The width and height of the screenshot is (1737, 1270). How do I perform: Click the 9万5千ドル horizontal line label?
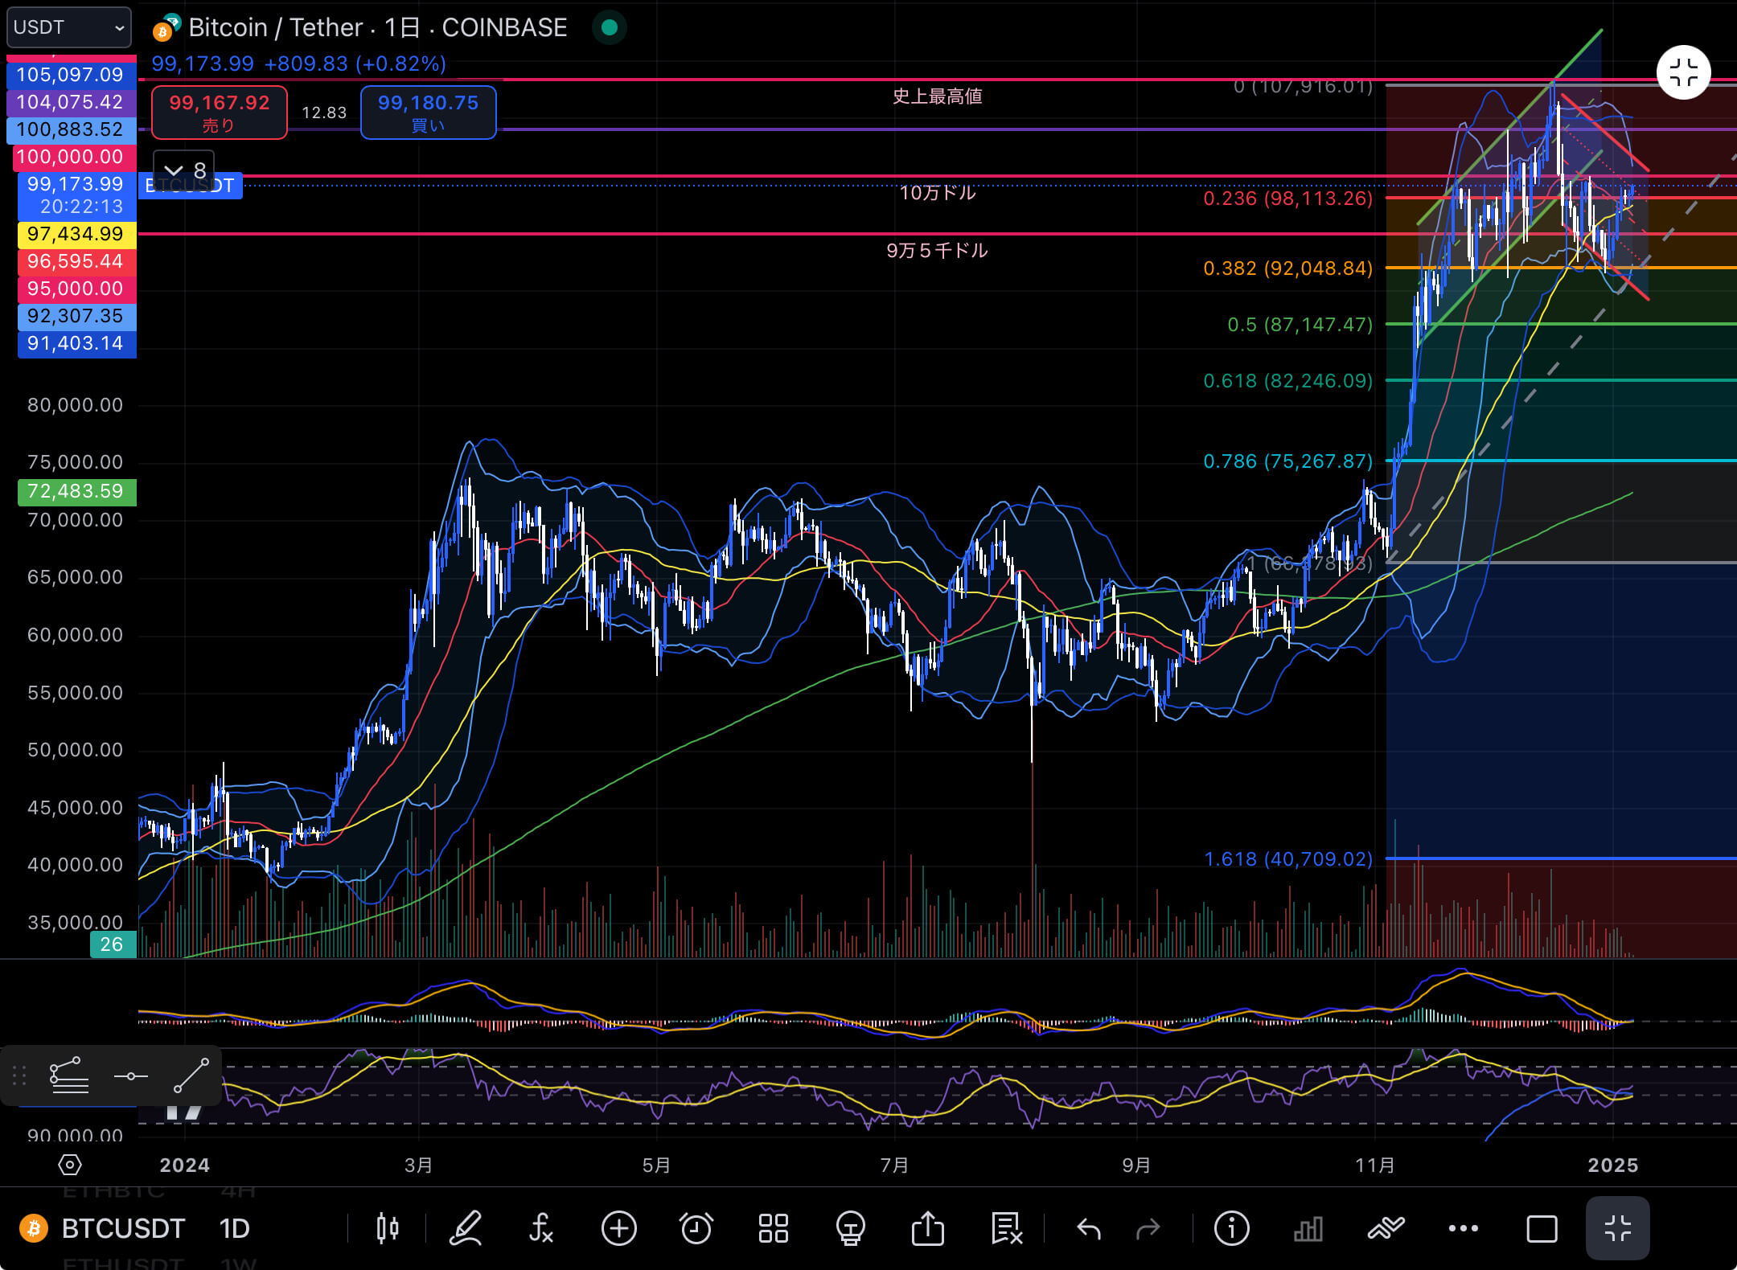coord(937,251)
